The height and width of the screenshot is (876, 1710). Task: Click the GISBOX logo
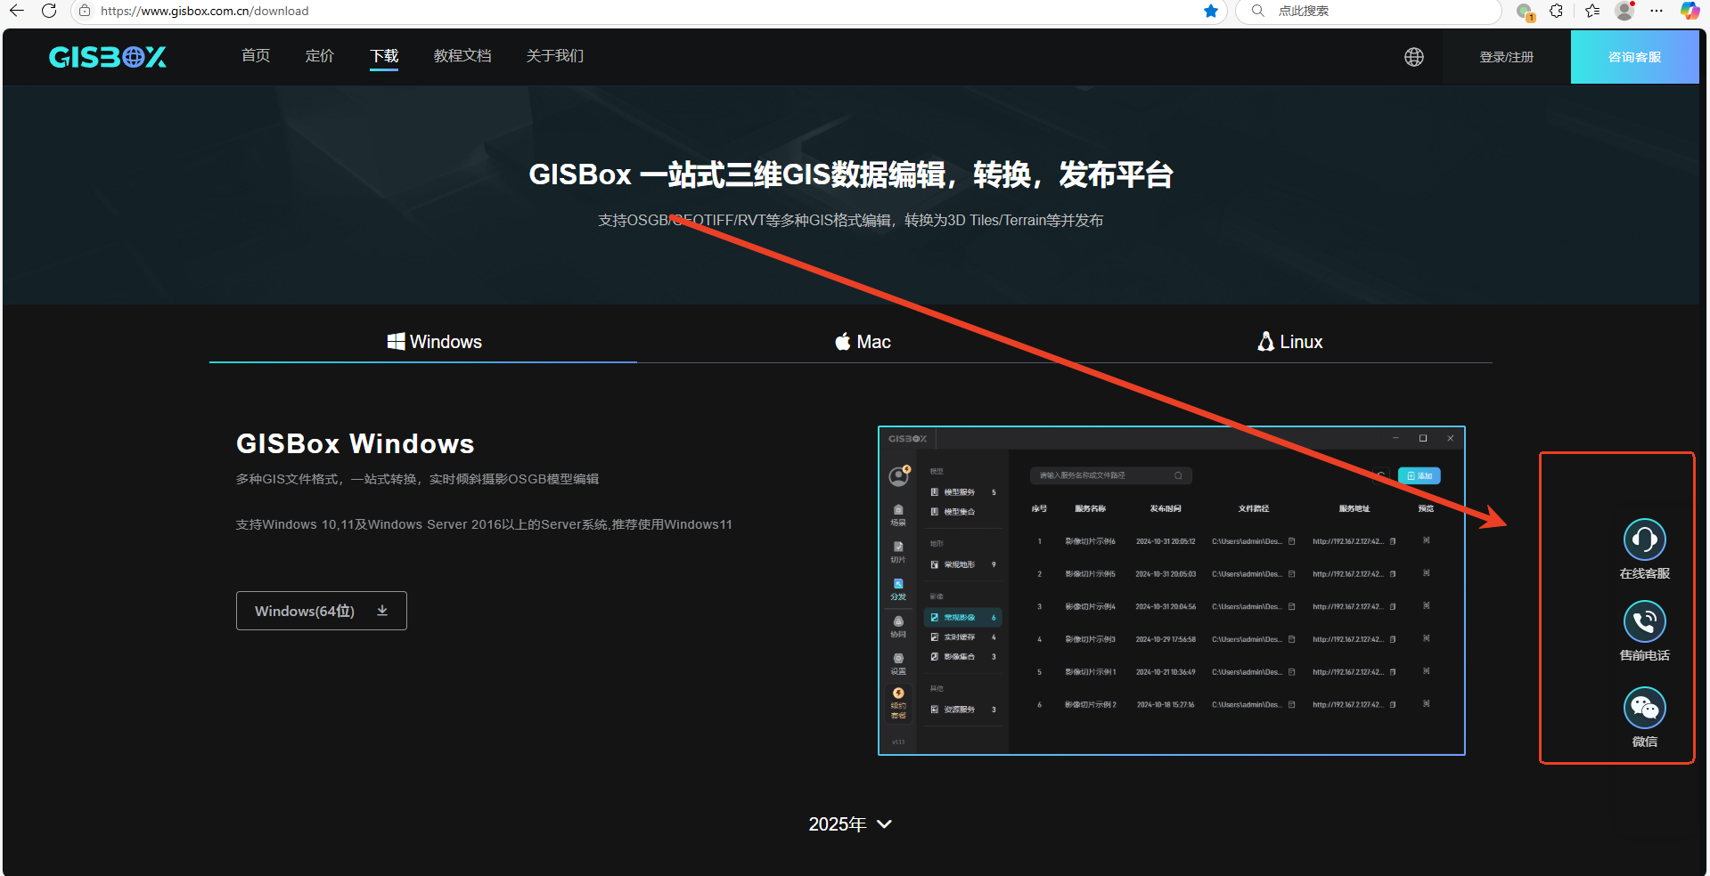(108, 57)
